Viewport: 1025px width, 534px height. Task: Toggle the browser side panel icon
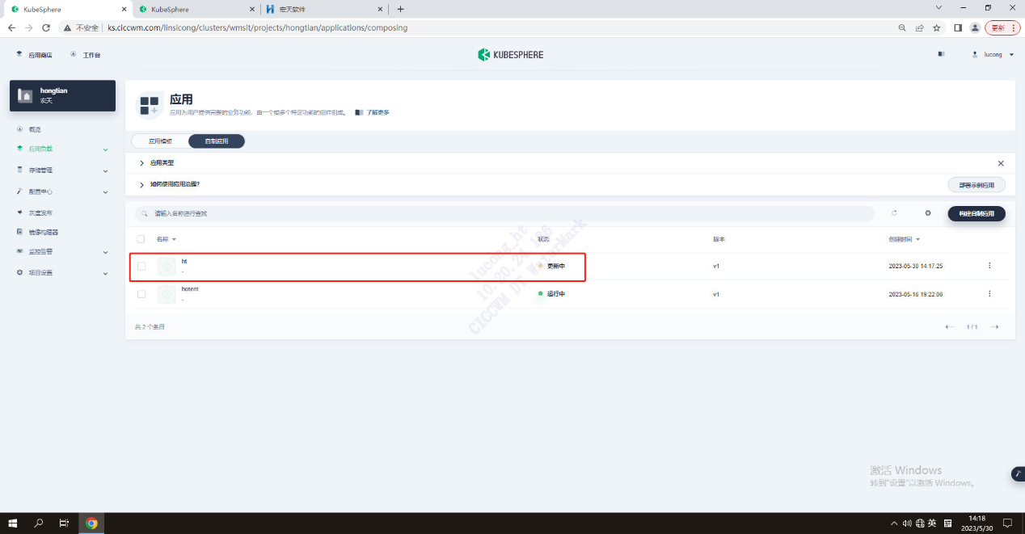[x=958, y=27]
